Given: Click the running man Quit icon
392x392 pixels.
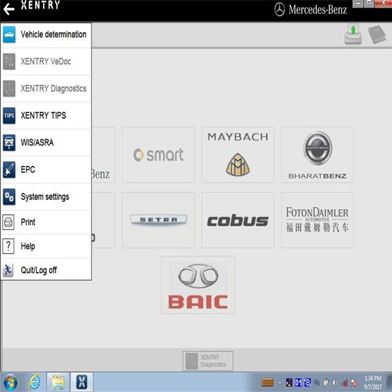Looking at the screenshot, I should point(8,270).
